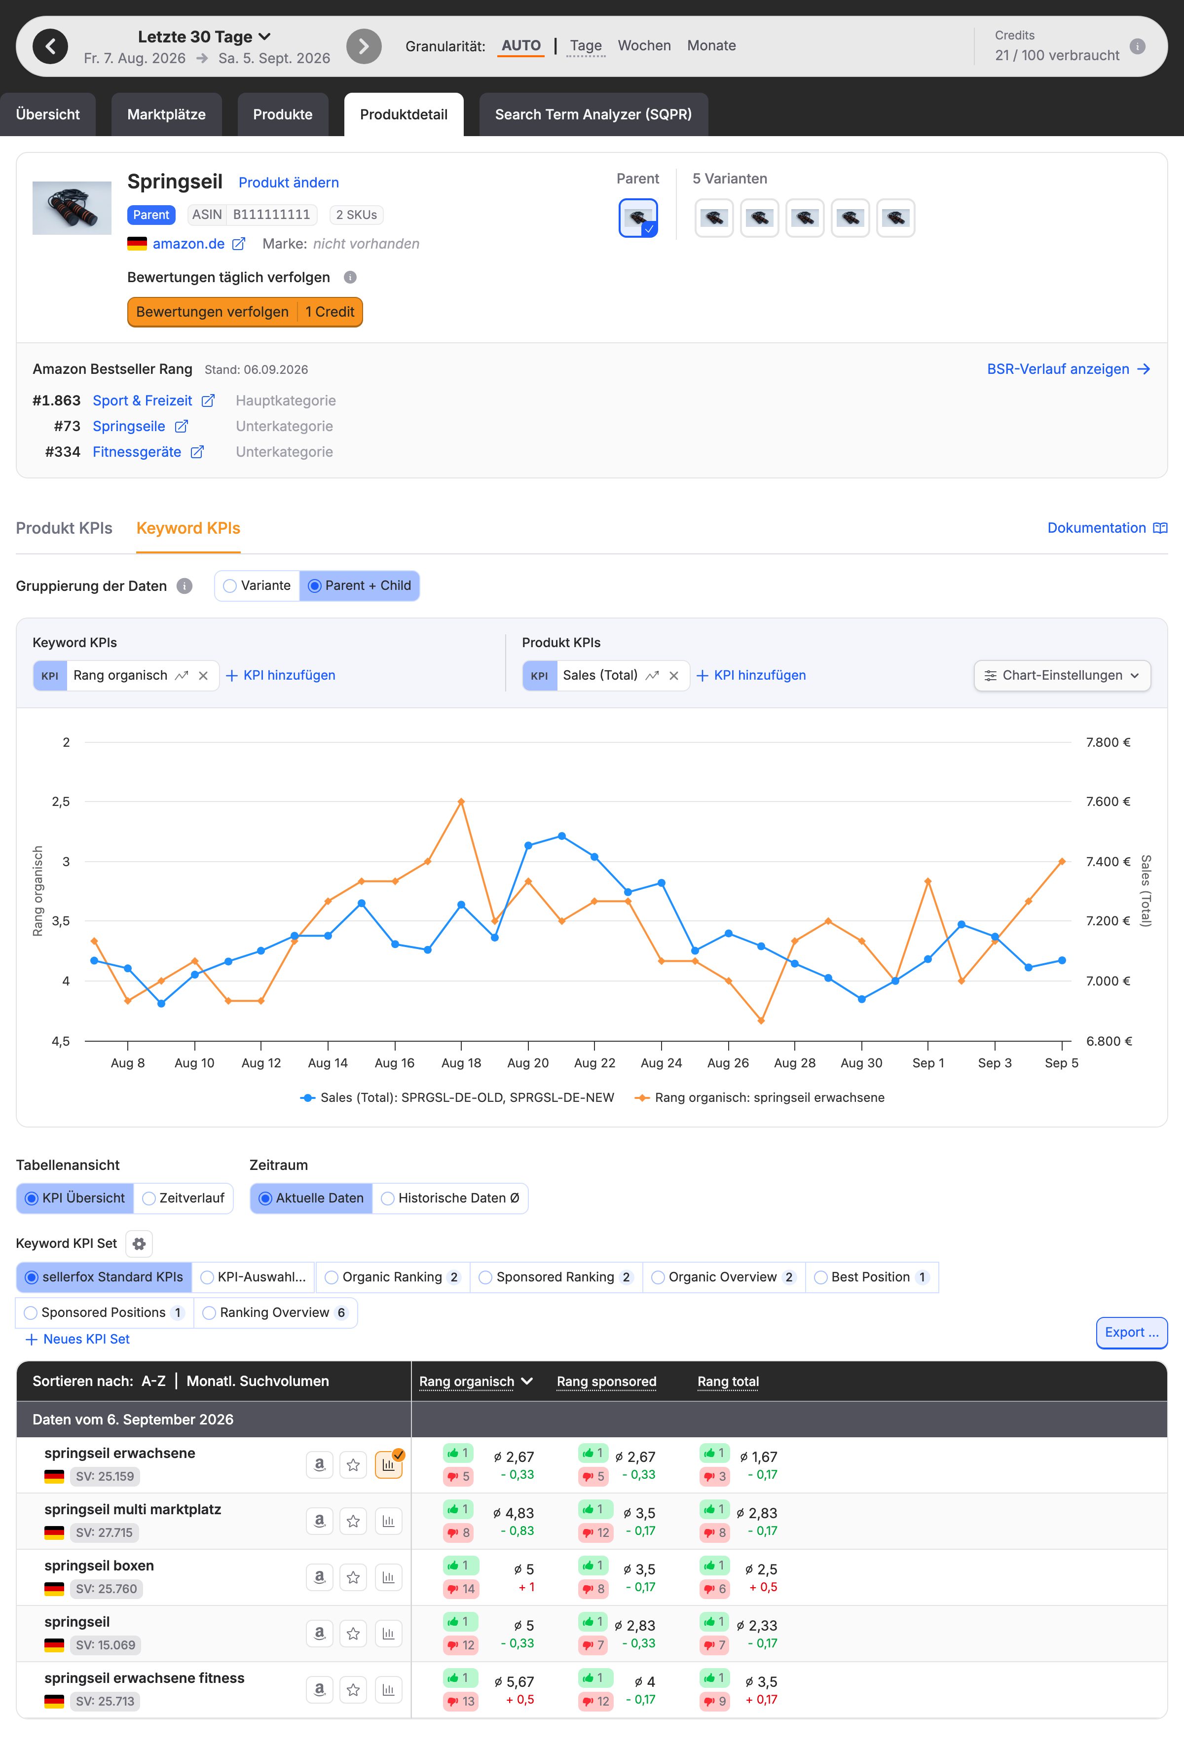Show review tracking info icon
Screen dimensions: 1184x1749
pos(350,277)
